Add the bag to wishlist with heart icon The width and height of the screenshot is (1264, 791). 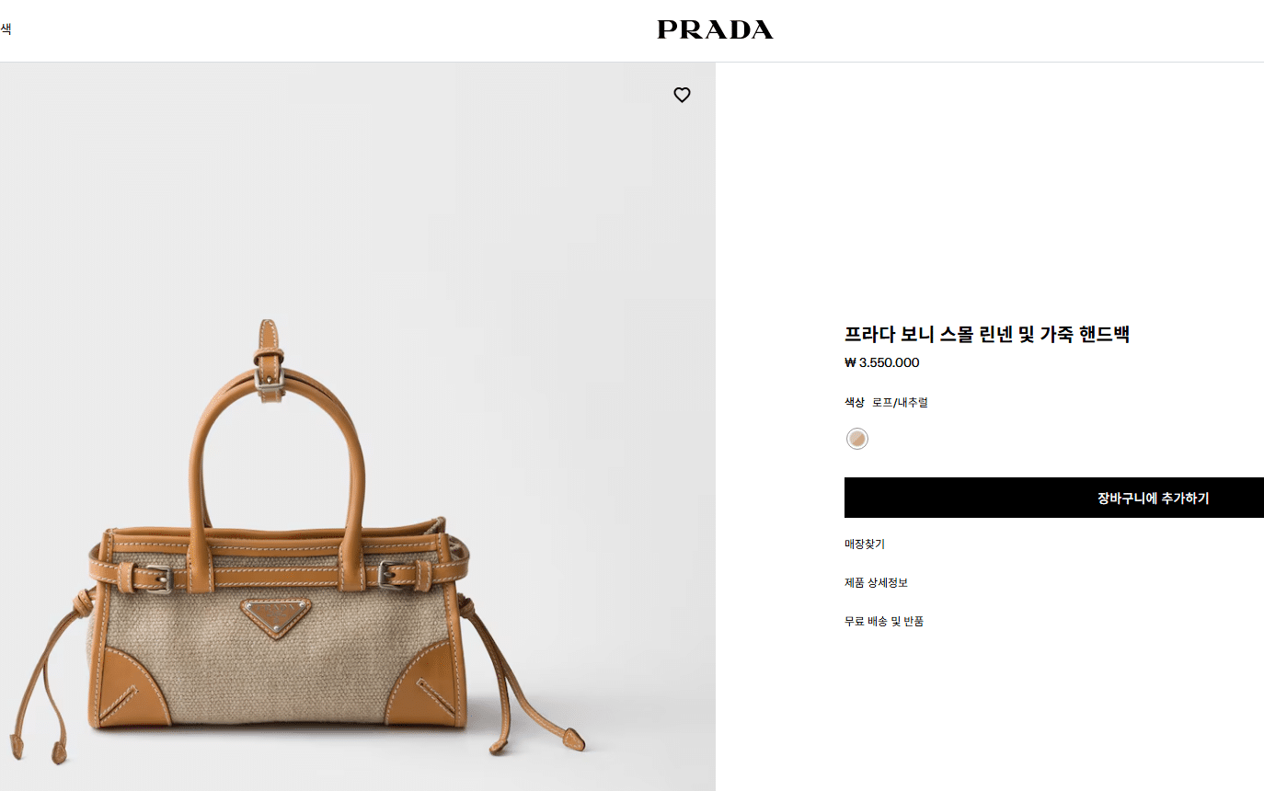pyautogui.click(x=682, y=95)
